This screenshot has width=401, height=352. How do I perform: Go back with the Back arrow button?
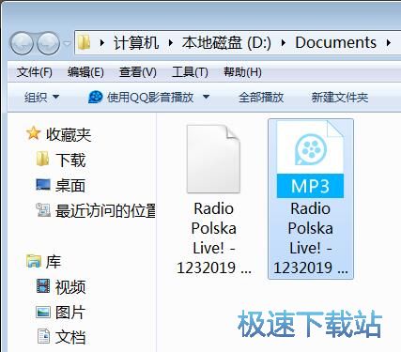[22, 43]
